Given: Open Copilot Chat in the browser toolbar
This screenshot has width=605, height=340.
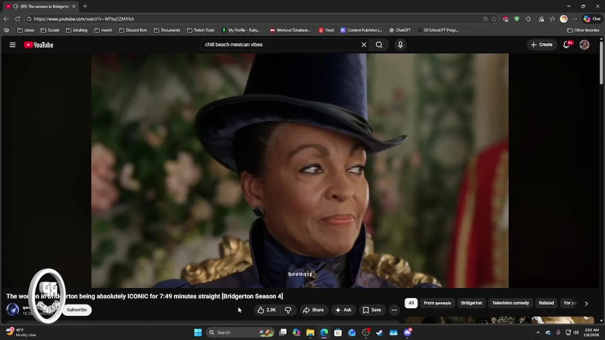Looking at the screenshot, I should pos(592,19).
